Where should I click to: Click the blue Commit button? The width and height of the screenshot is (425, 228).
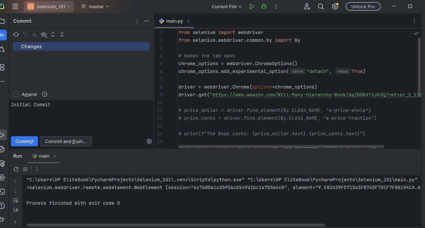click(24, 141)
